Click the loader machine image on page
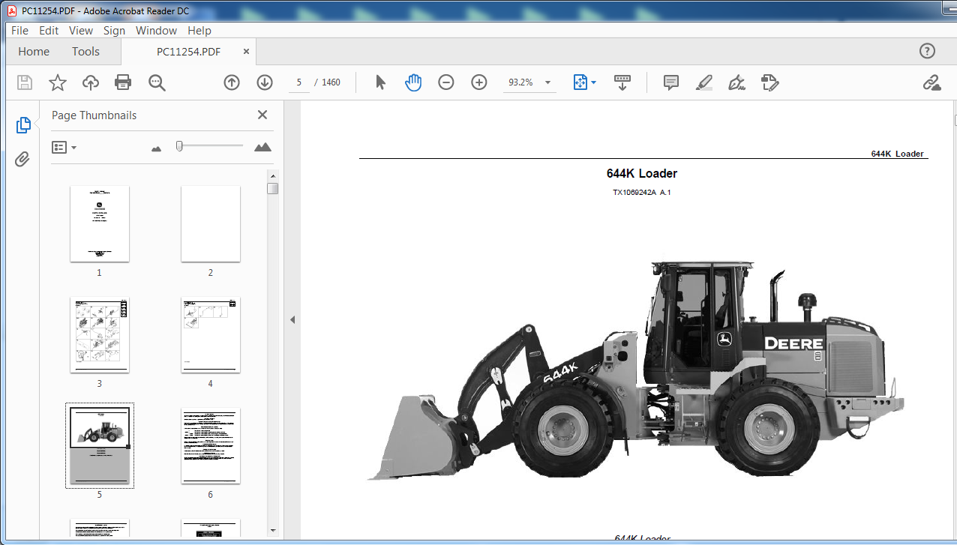The image size is (957, 545). tap(636, 370)
